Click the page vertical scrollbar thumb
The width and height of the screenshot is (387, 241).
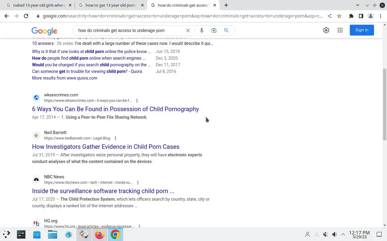click(x=385, y=104)
